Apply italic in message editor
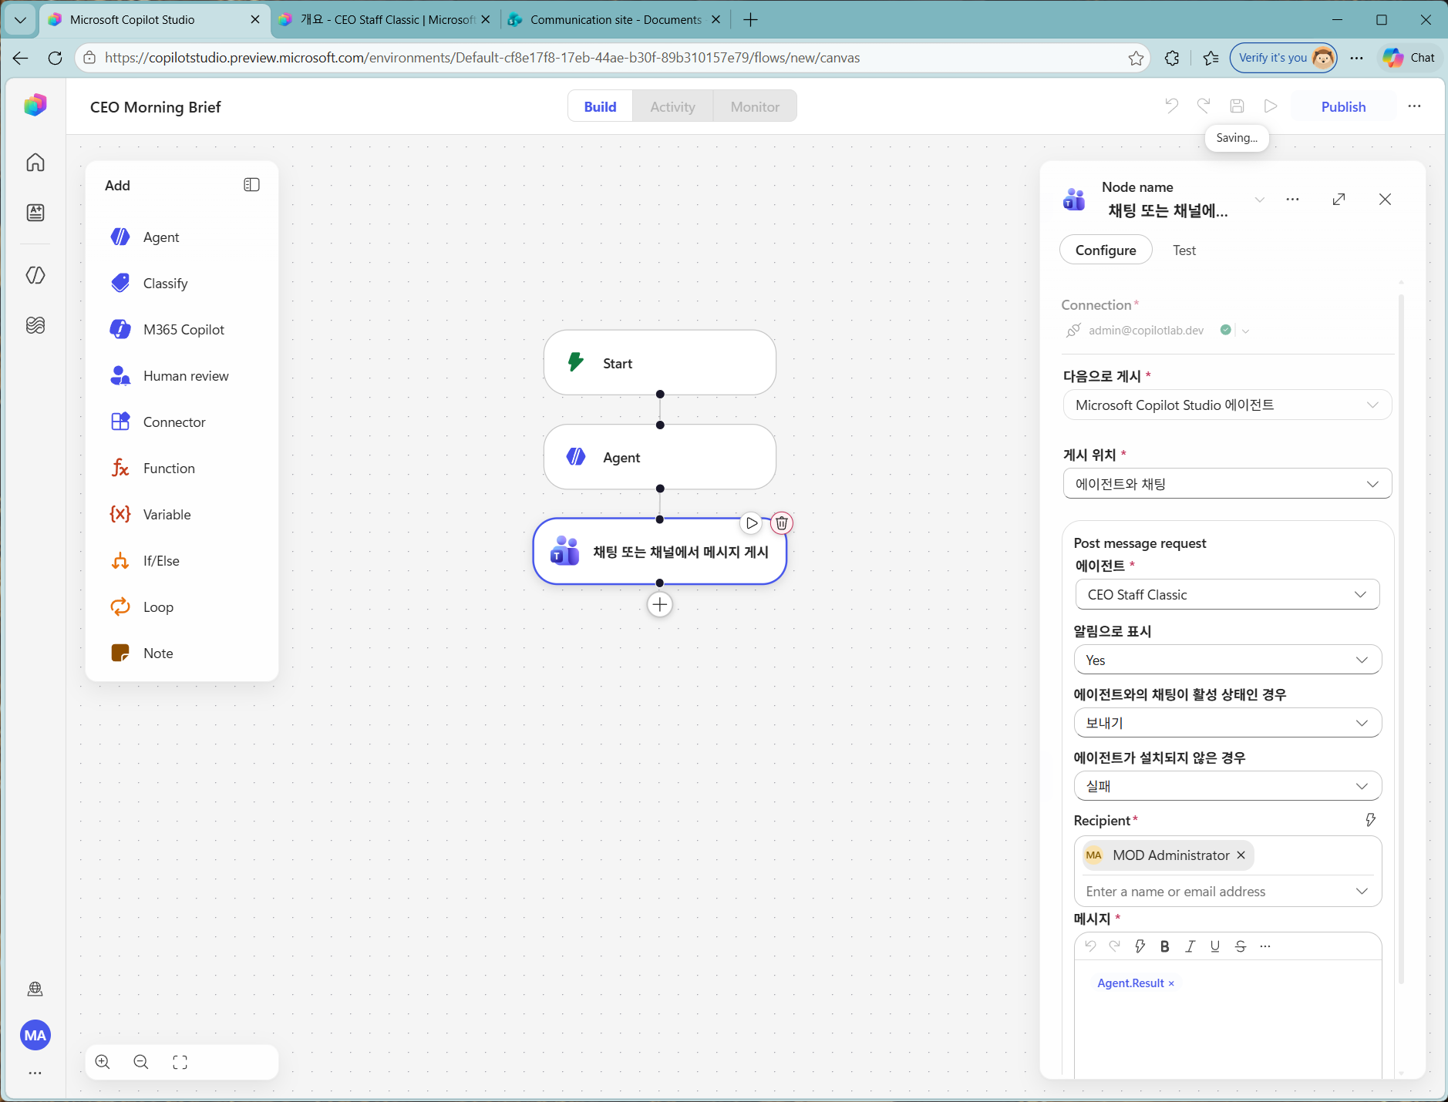 (x=1190, y=946)
